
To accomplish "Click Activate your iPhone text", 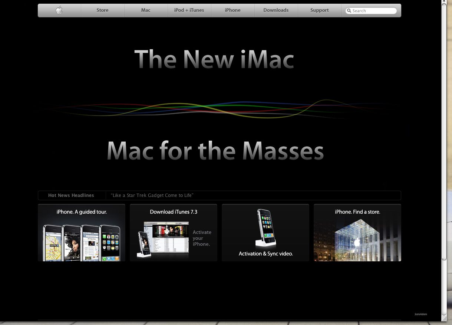I will [202, 238].
